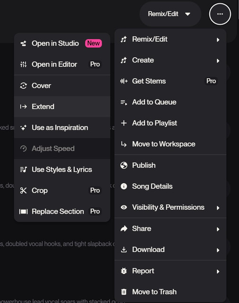Viewport: 239px width, 303px height.
Task: Click the Pro badge beside Get Stems
Action: pos(211,81)
